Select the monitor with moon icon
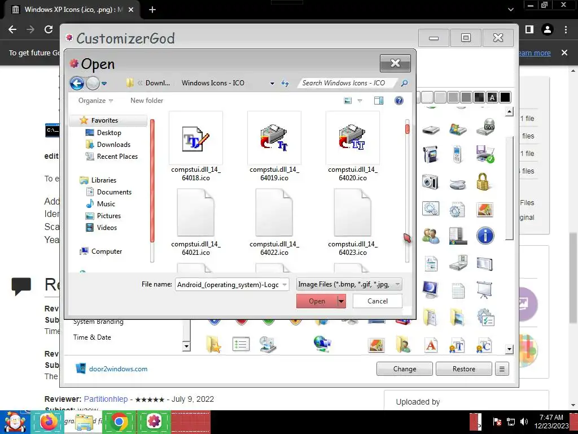The image size is (578, 434). tap(430, 290)
